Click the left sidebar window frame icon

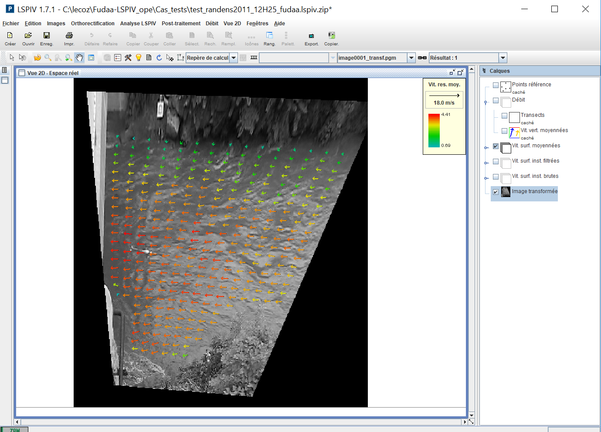point(4,80)
